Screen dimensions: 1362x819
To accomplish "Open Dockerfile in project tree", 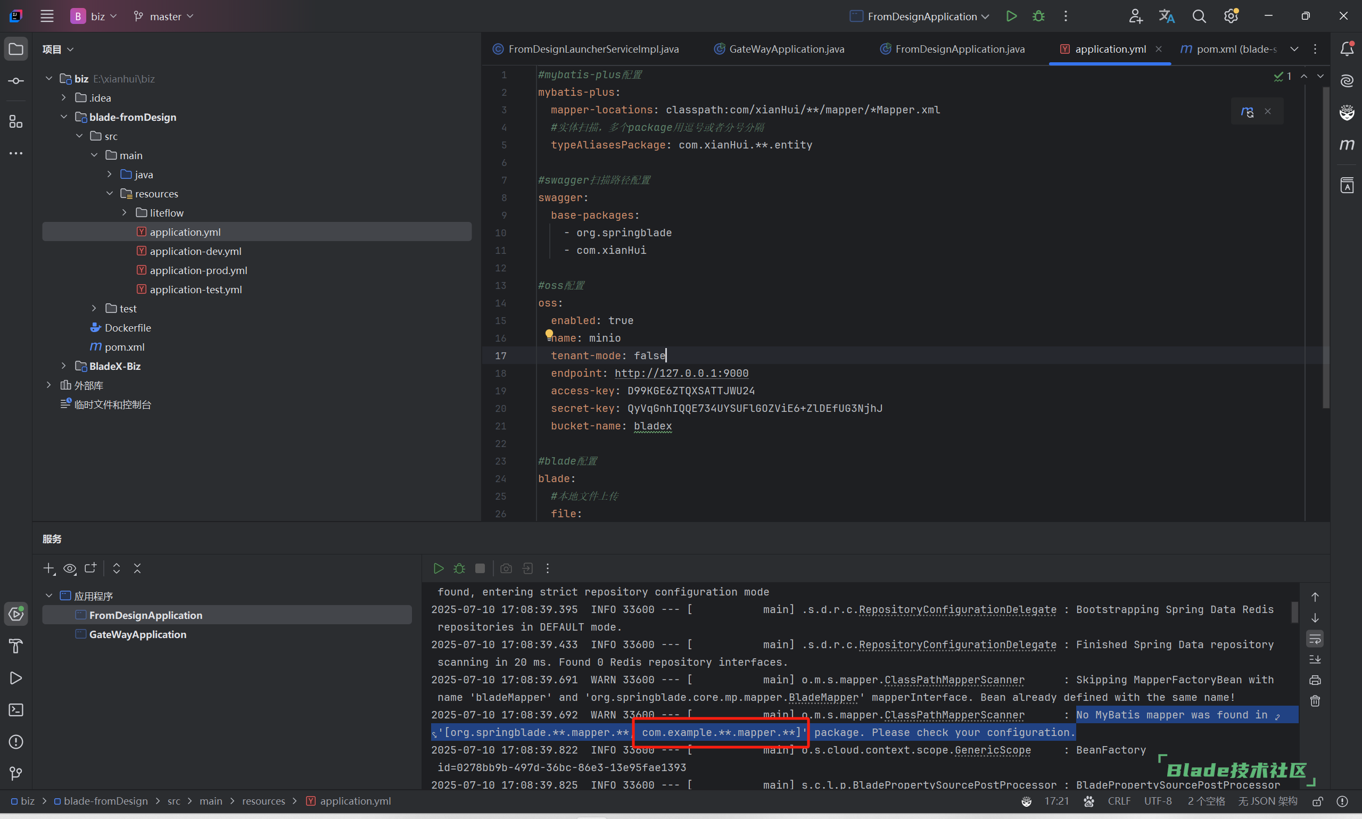I will click(x=128, y=328).
